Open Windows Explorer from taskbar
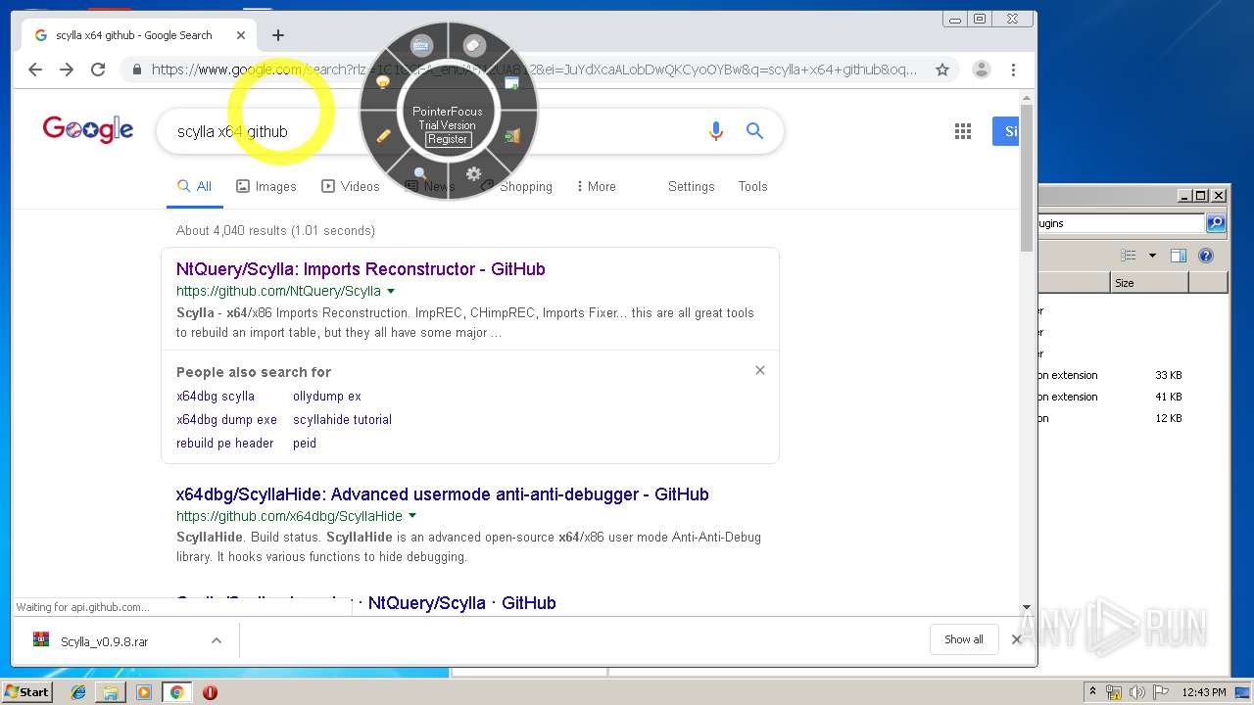The width and height of the screenshot is (1254, 705). [111, 692]
